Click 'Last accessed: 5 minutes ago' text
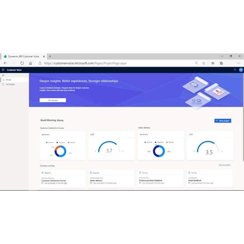Screen dimensions: 244x244 (56, 183)
